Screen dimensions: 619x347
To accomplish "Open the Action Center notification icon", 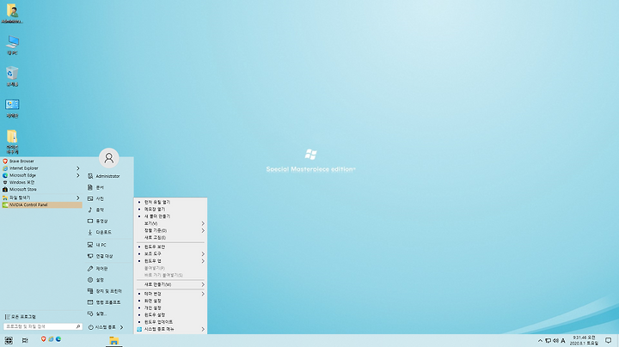I will (609, 341).
